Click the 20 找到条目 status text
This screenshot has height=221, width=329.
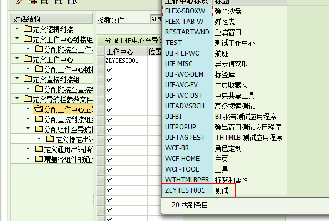tap(190, 205)
